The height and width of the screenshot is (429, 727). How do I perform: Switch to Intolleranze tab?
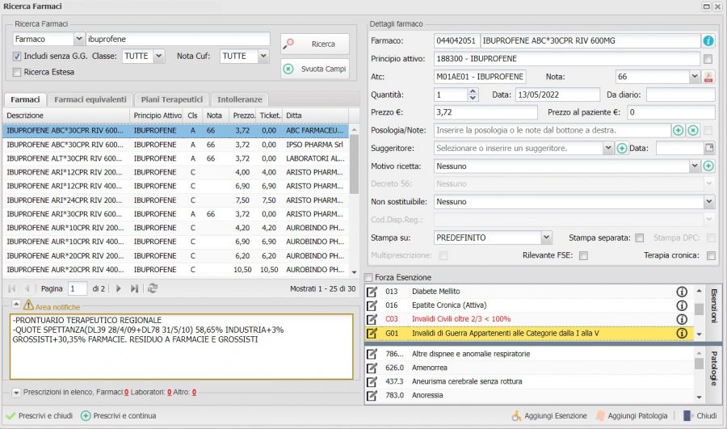pos(240,99)
